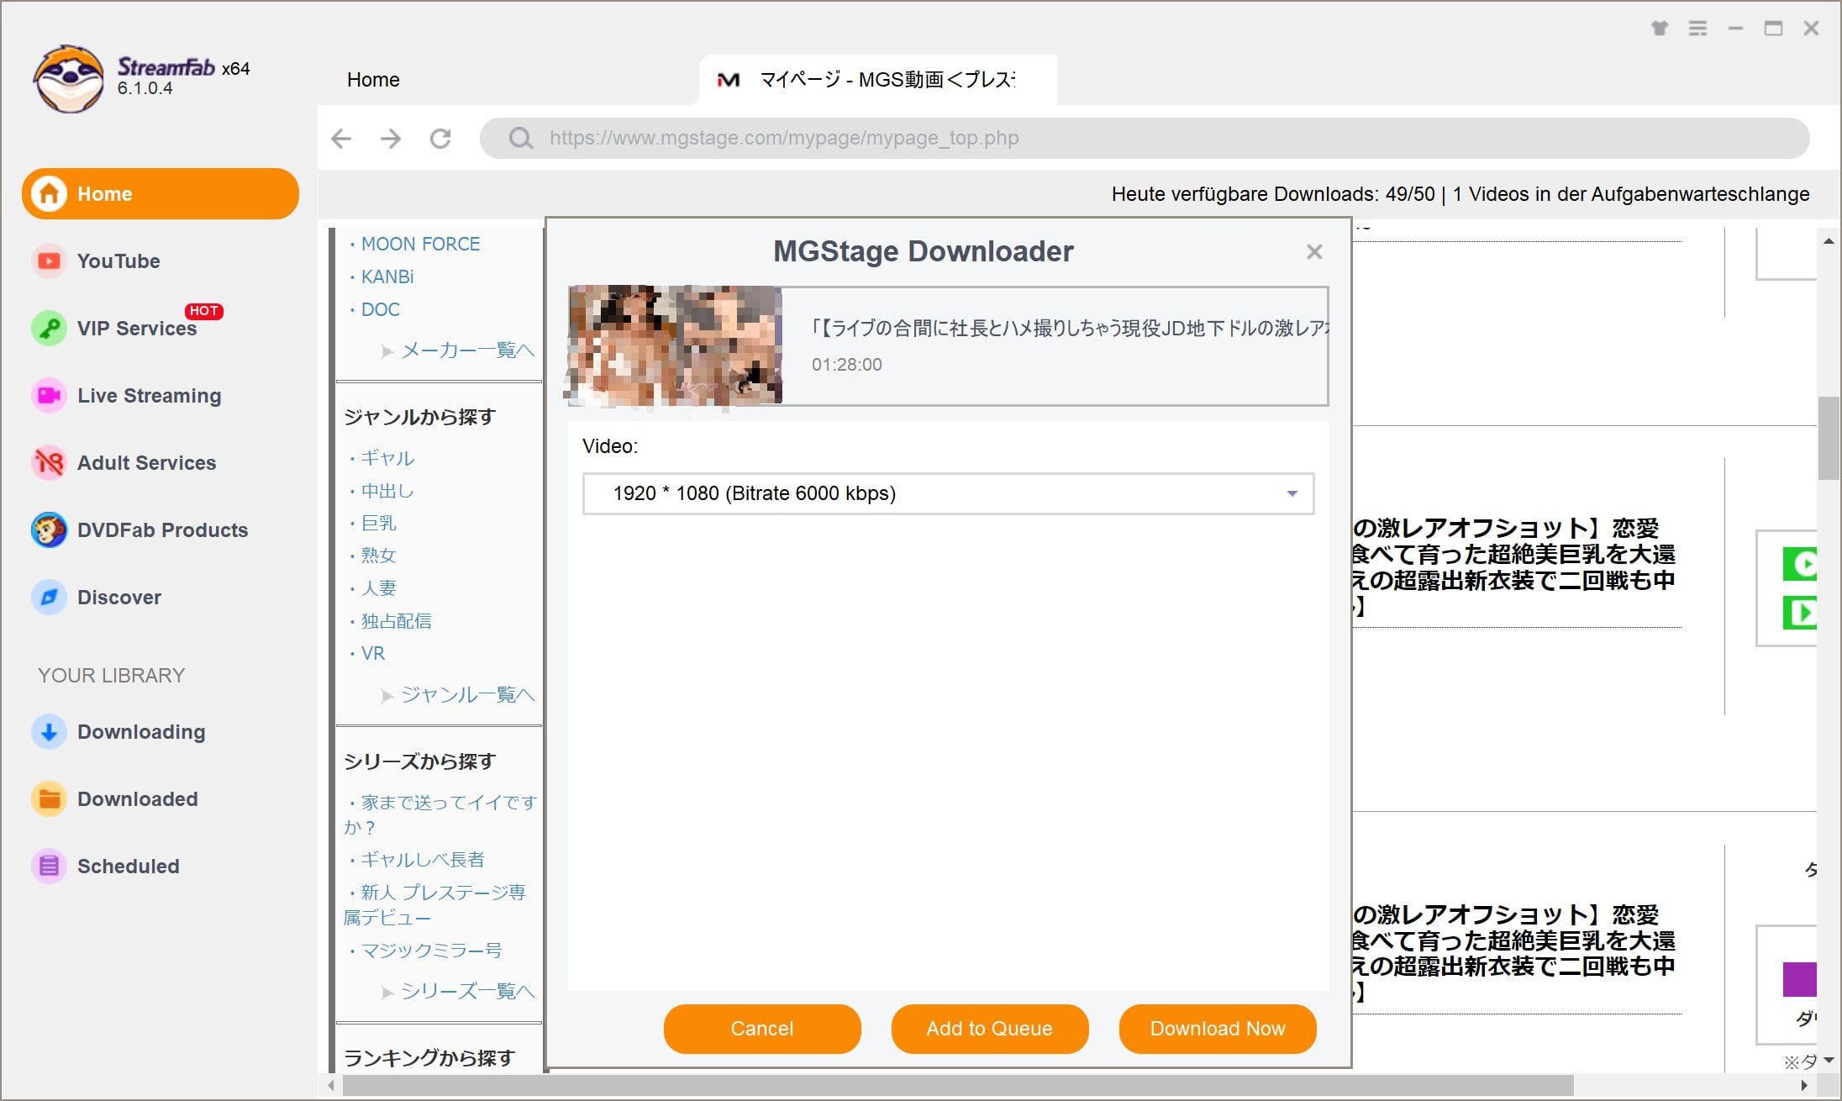Expand ジャンル一覧へ tree item
The width and height of the screenshot is (1842, 1101).
coord(389,695)
